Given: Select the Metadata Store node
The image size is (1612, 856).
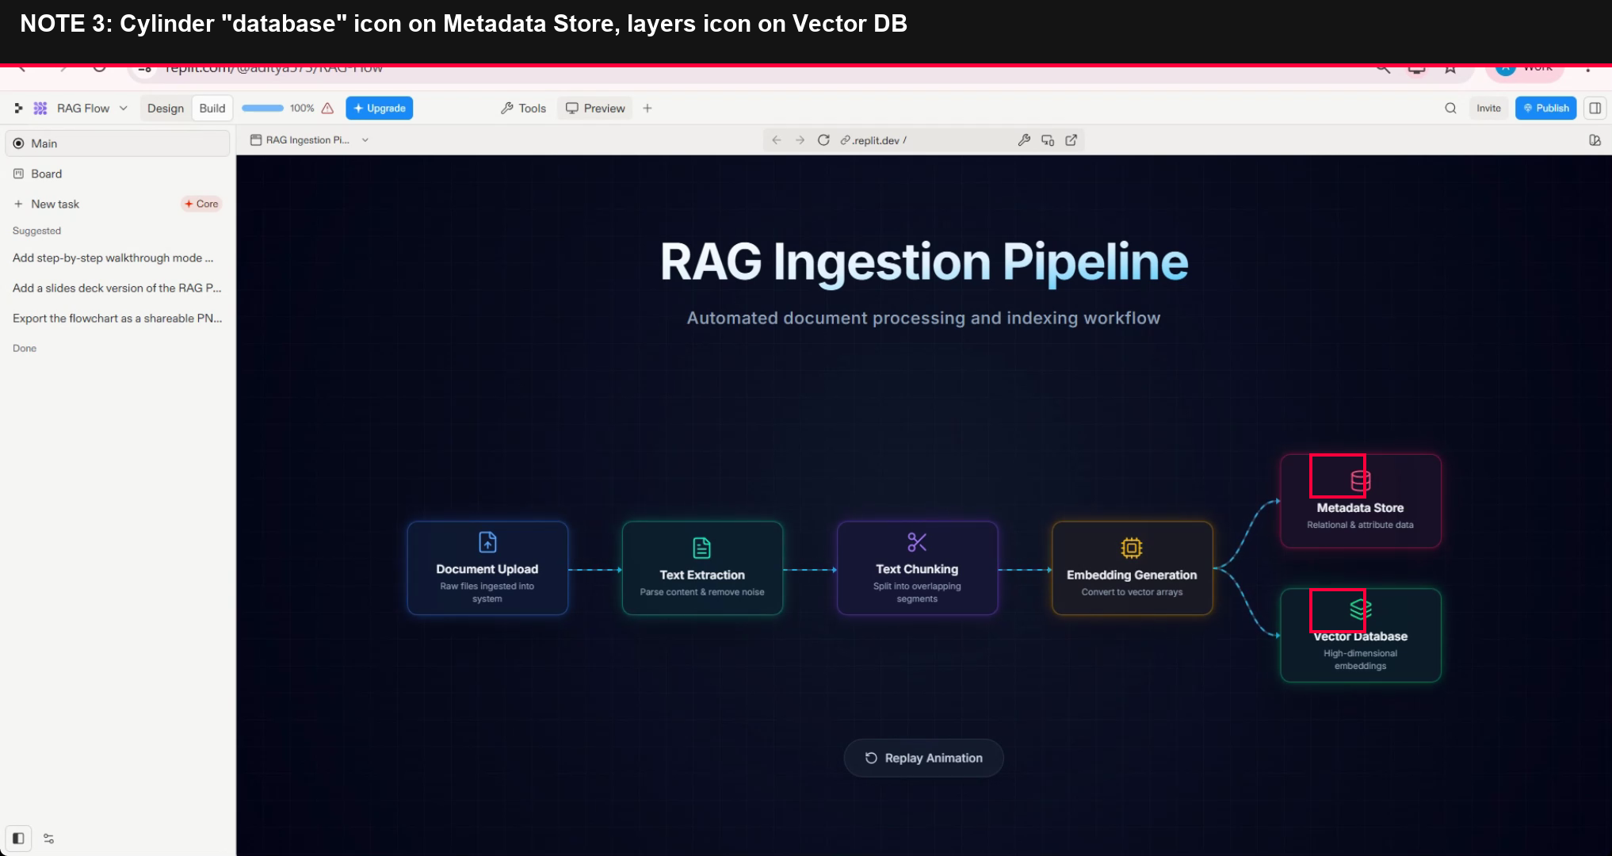Looking at the screenshot, I should click(x=1361, y=501).
